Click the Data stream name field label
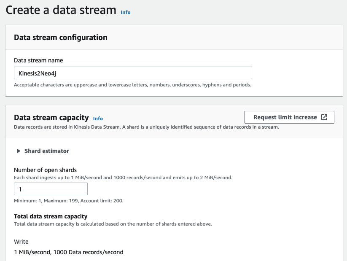Viewport: 347px width, 261px height. pos(38,60)
